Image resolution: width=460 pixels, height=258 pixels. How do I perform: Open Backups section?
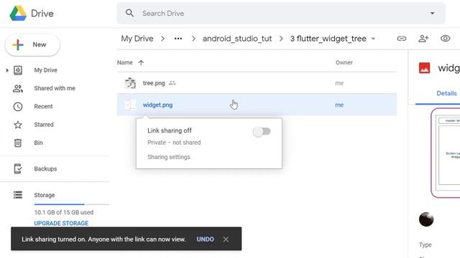(x=45, y=169)
